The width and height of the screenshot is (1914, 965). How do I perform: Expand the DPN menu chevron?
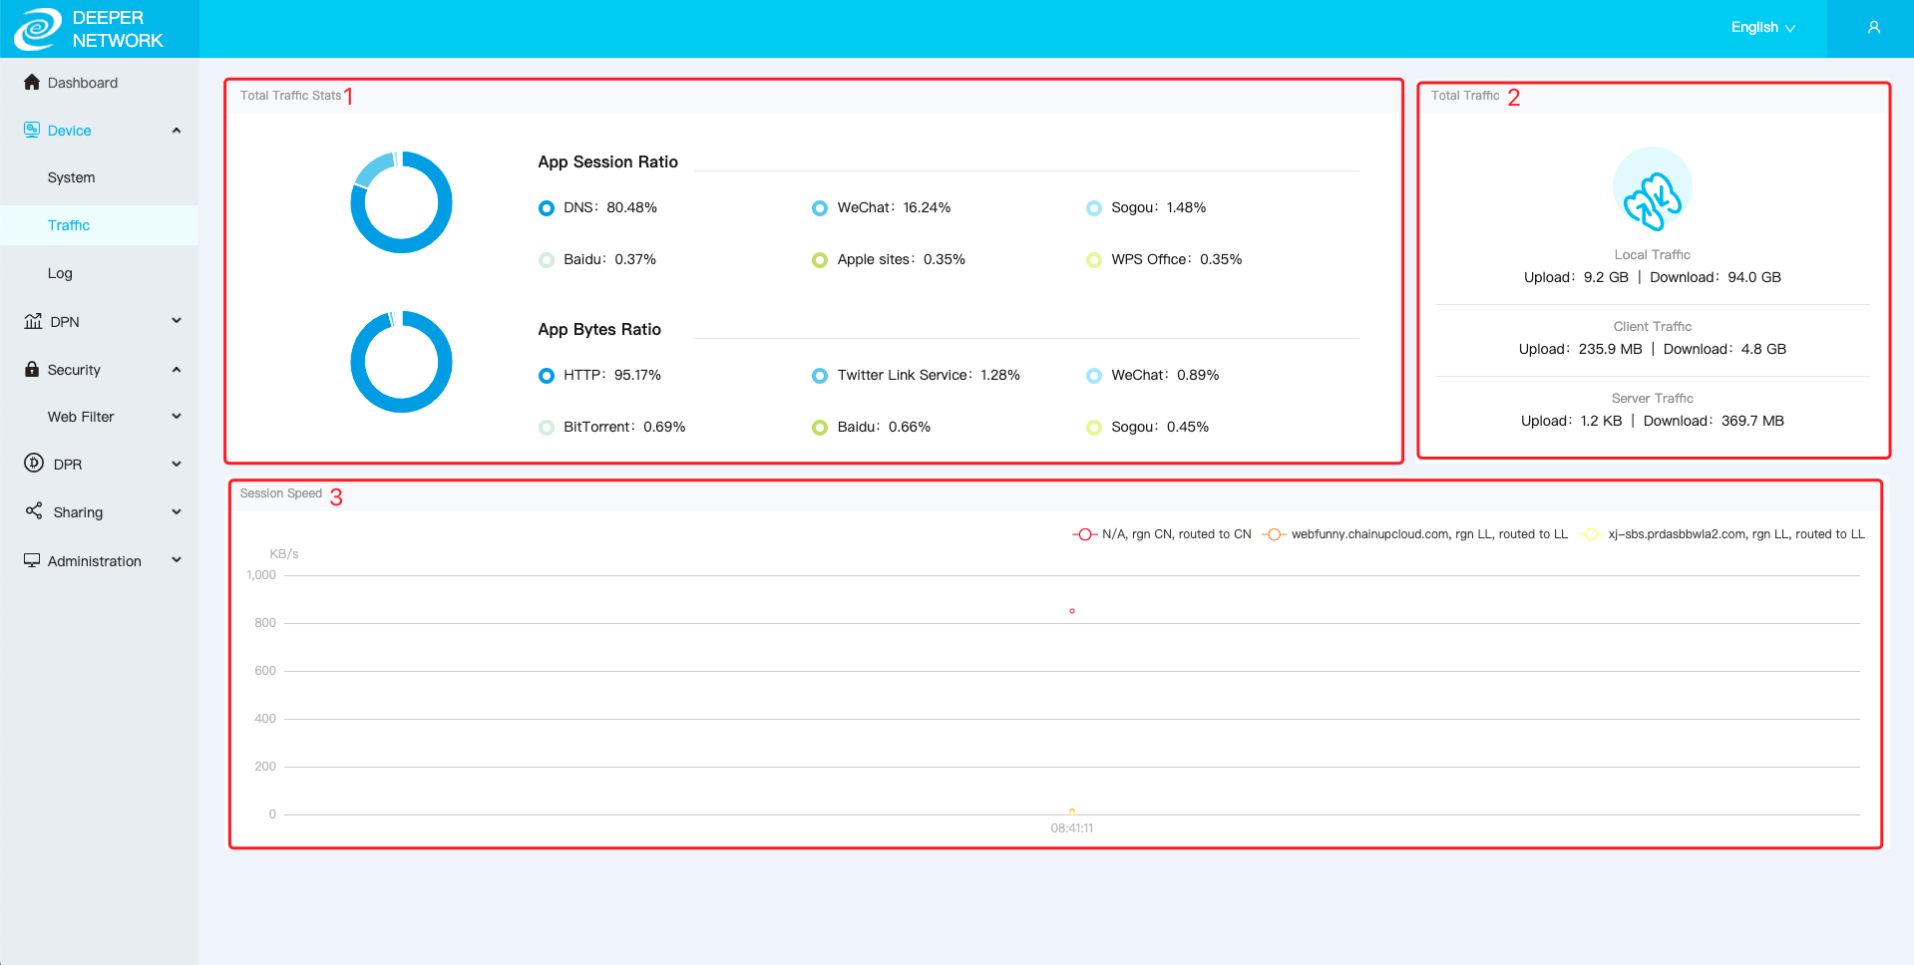[177, 321]
